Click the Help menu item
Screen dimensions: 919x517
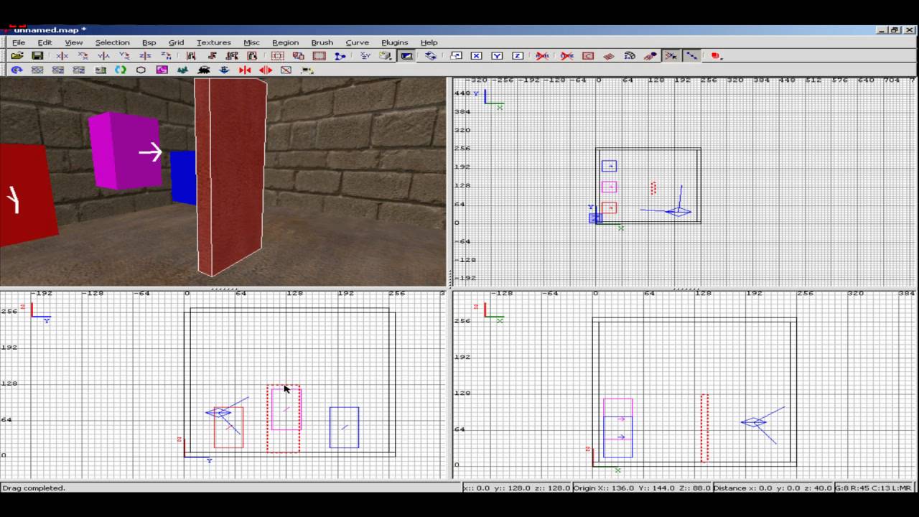coord(429,42)
